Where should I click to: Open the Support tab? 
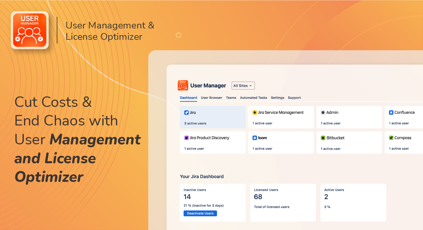[x=294, y=98]
